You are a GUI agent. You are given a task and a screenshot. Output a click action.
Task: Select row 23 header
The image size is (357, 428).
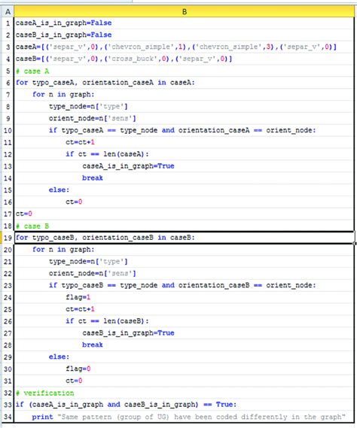8,286
